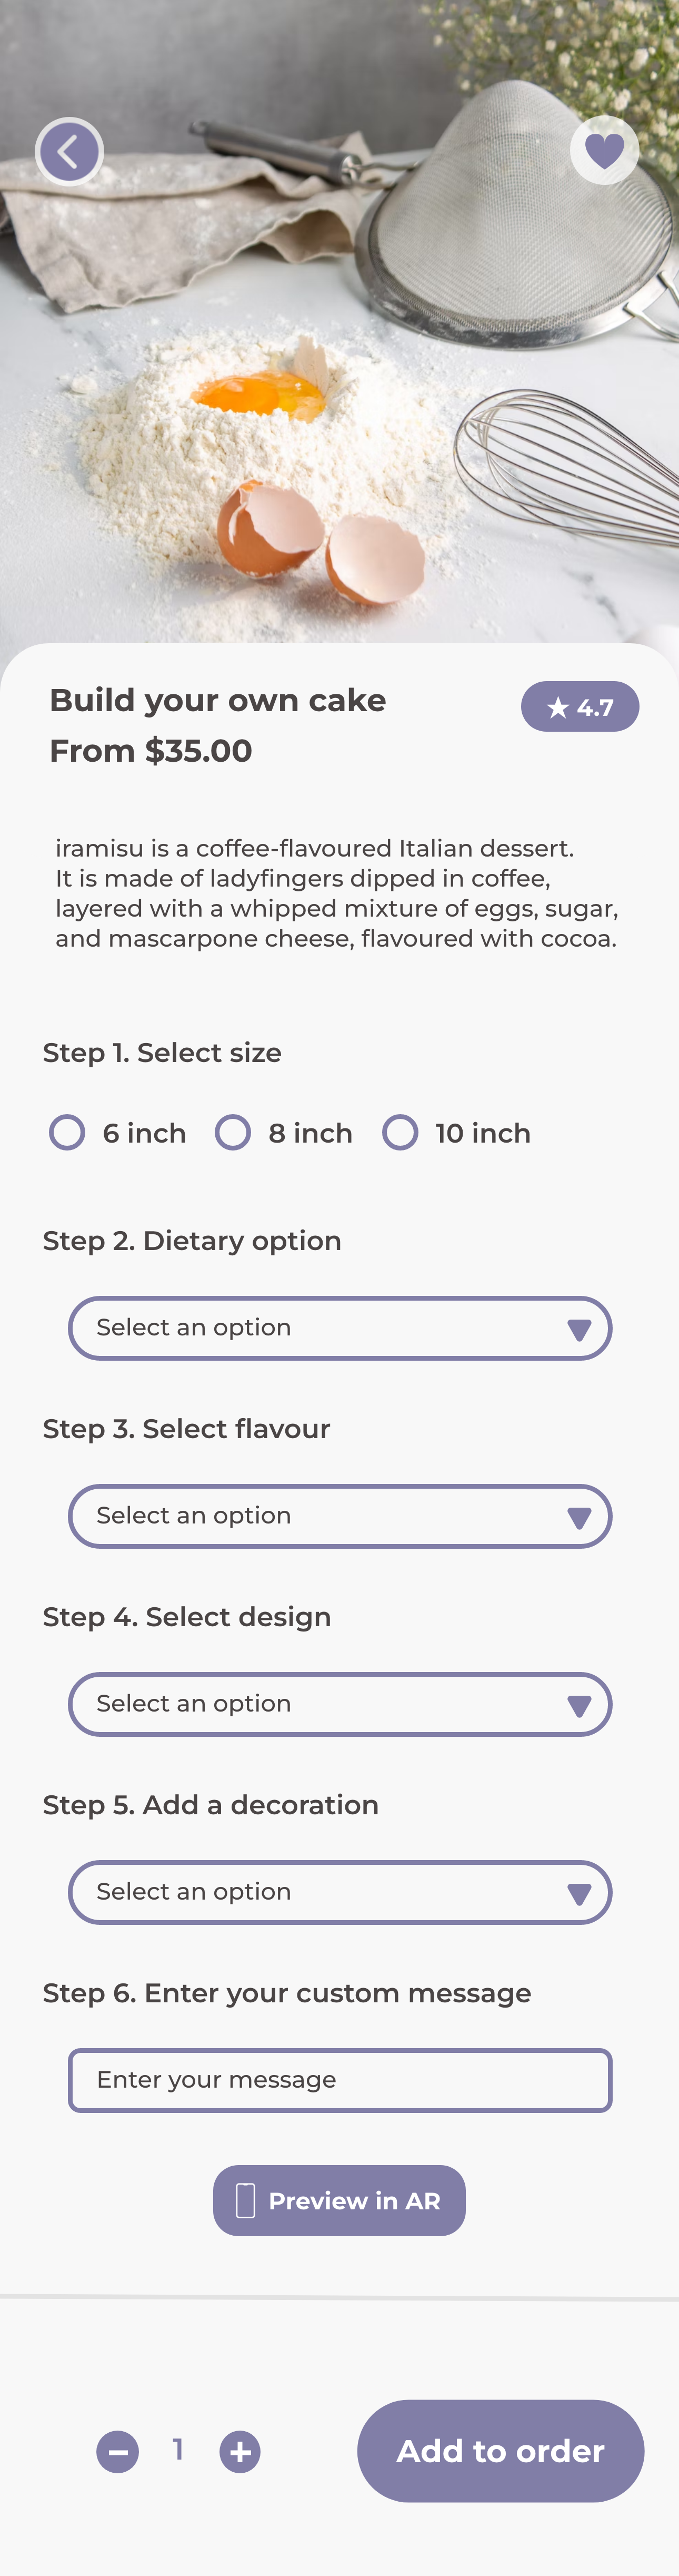Image resolution: width=679 pixels, height=2576 pixels.
Task: Click the custom message input field
Action: [339, 2080]
